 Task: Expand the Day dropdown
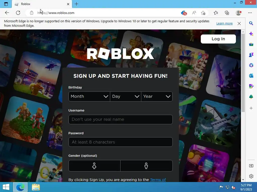[x=125, y=96]
